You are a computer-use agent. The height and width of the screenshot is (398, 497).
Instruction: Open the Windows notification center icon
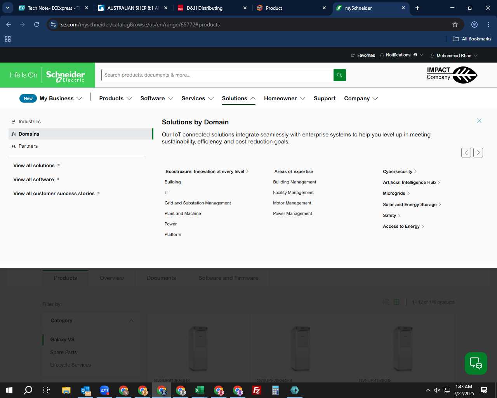coord(484,390)
